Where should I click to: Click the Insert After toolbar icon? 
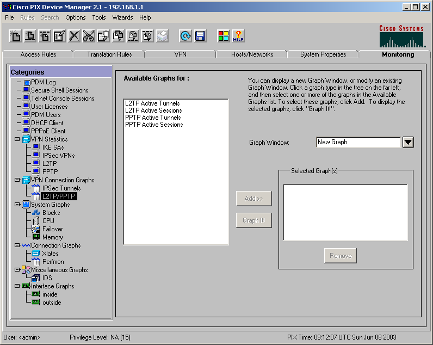point(45,36)
